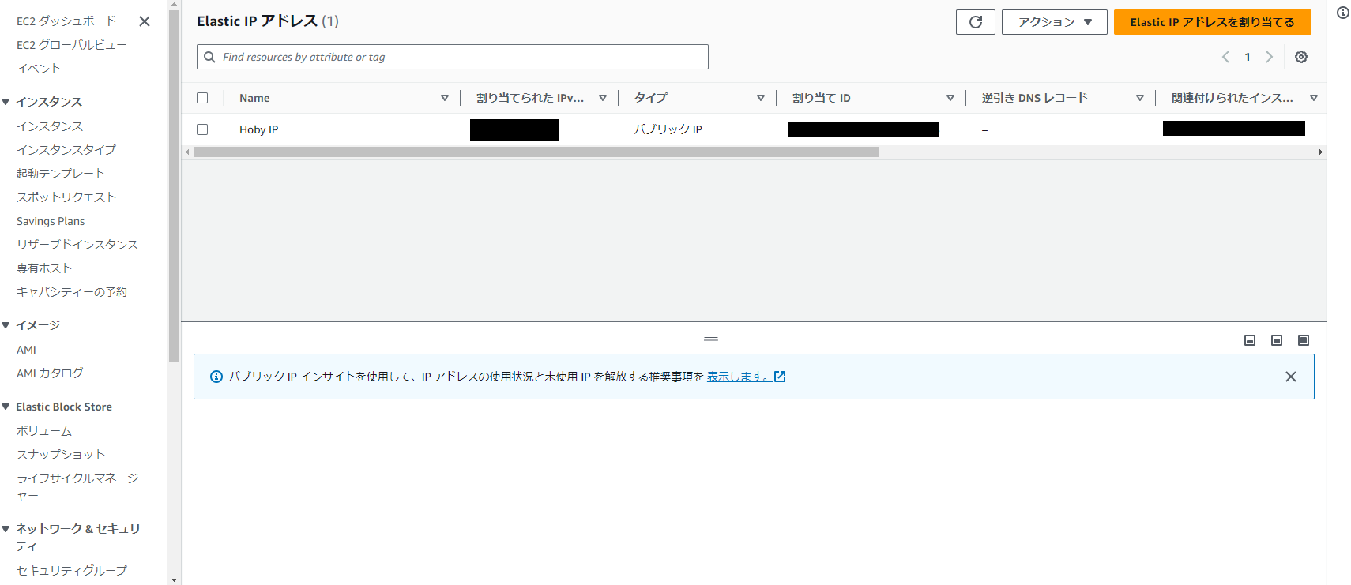
Task: Click page number 1
Action: pyautogui.click(x=1248, y=57)
